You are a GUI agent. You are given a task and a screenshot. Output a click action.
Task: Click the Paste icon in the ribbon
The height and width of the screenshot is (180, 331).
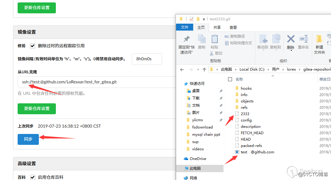(x=215, y=41)
